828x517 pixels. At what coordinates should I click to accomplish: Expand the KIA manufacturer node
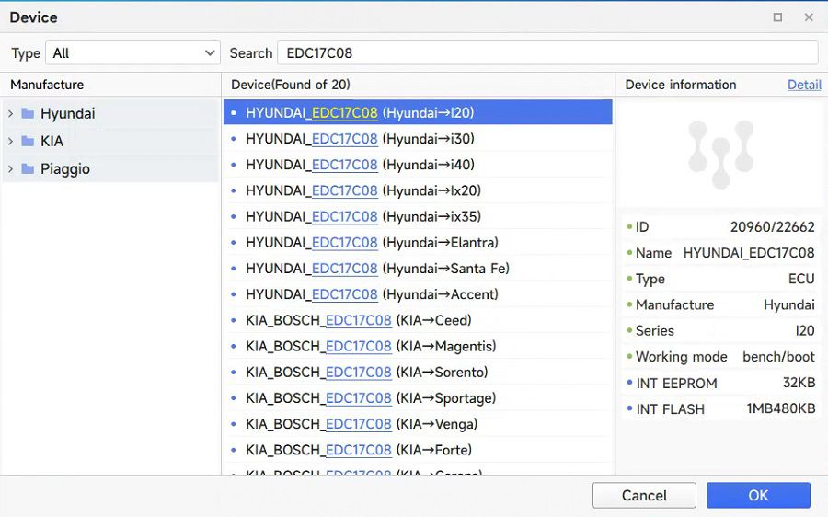tap(10, 142)
